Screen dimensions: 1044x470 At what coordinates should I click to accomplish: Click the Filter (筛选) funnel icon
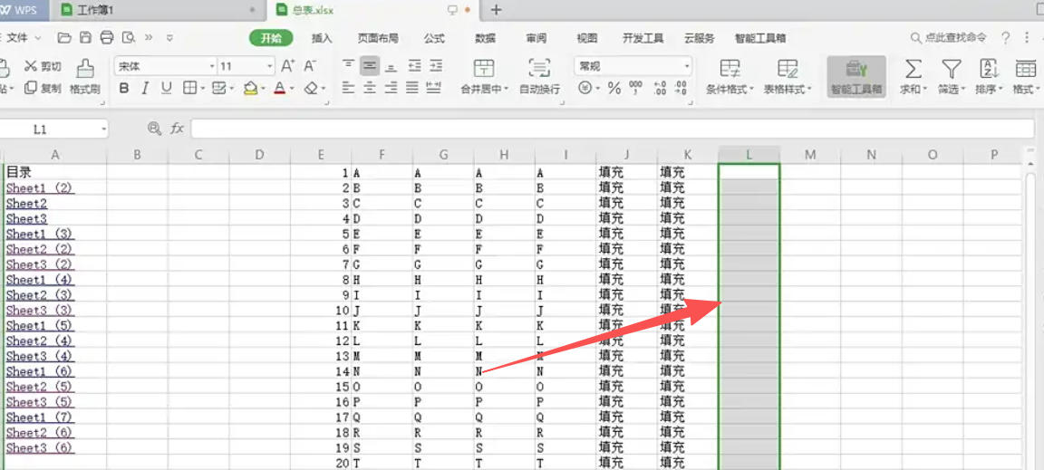pyautogui.click(x=951, y=69)
